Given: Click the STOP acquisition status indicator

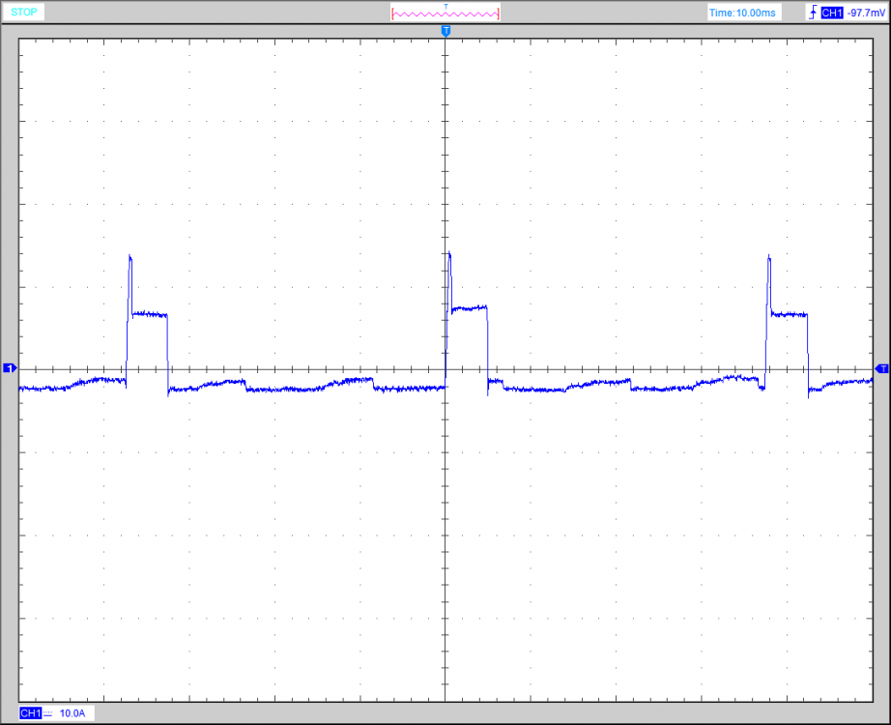Looking at the screenshot, I should (24, 13).
